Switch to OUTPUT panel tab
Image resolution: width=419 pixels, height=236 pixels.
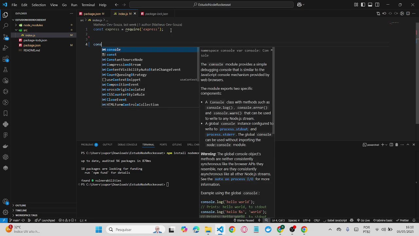107,145
